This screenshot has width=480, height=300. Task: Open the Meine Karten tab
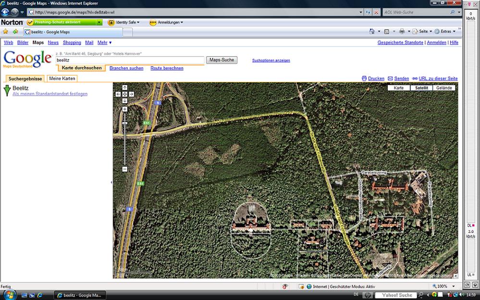point(62,79)
